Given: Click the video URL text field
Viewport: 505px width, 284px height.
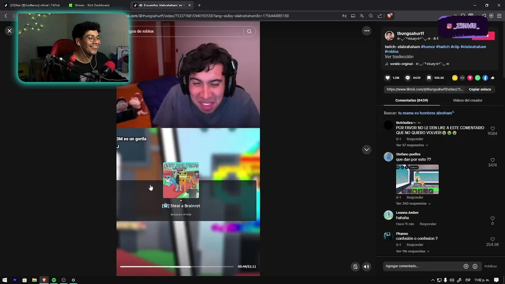Looking at the screenshot, I should point(425,89).
